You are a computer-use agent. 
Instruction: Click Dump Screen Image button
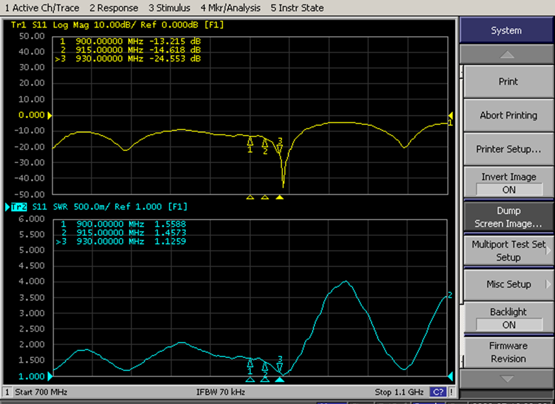(x=508, y=217)
